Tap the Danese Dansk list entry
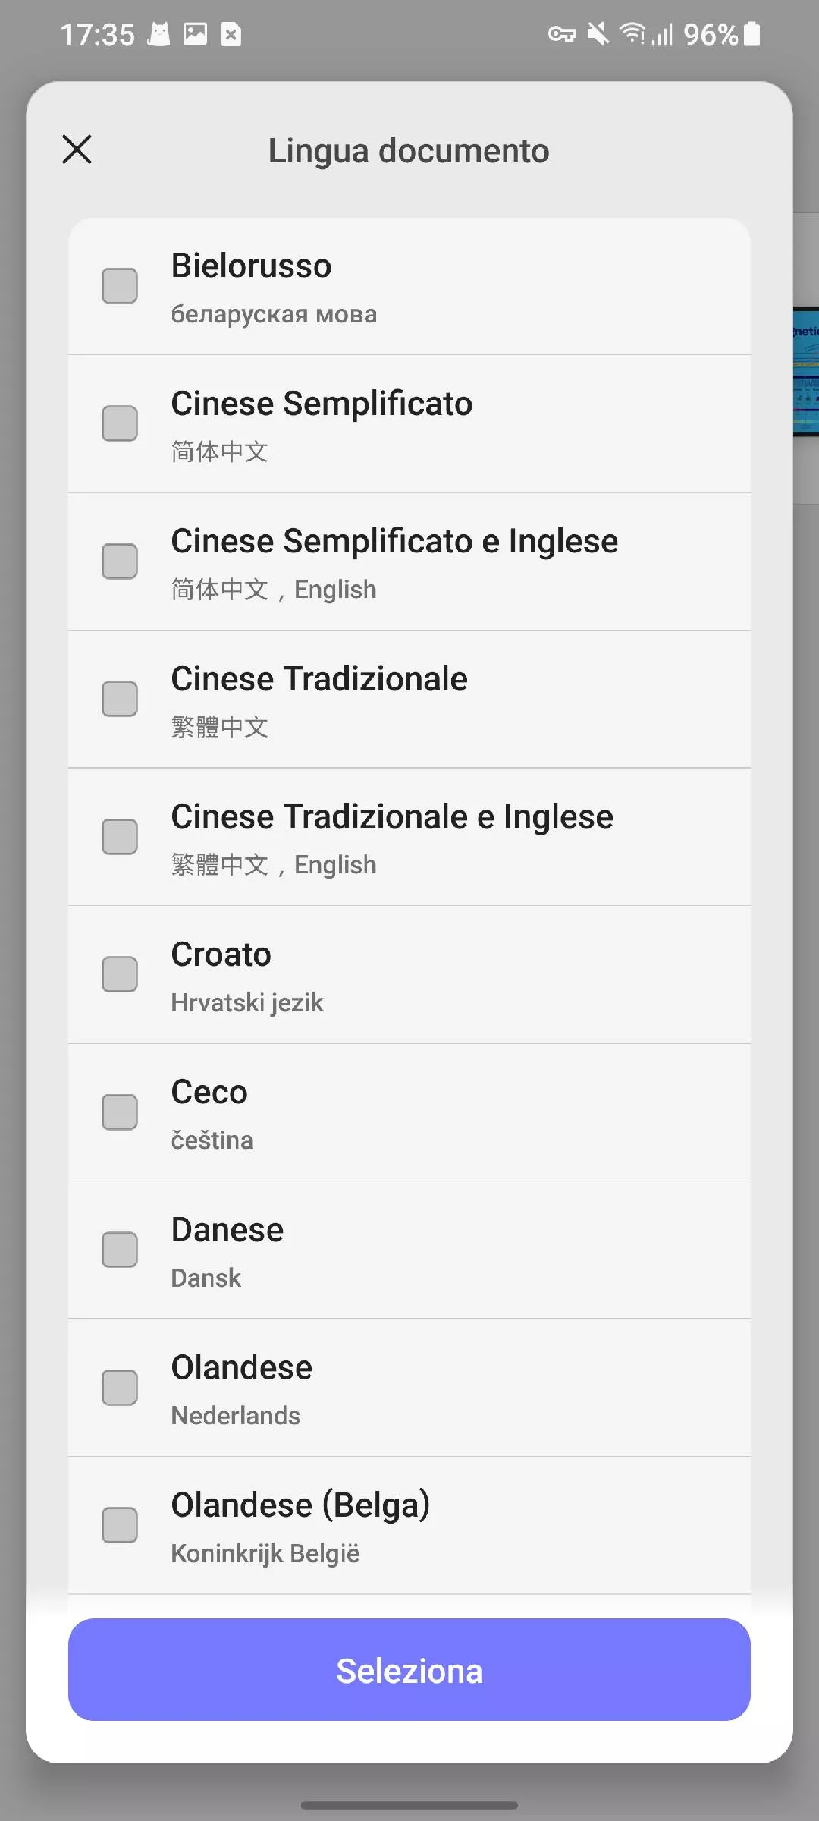The height and width of the screenshot is (1821, 819). pos(227,1251)
